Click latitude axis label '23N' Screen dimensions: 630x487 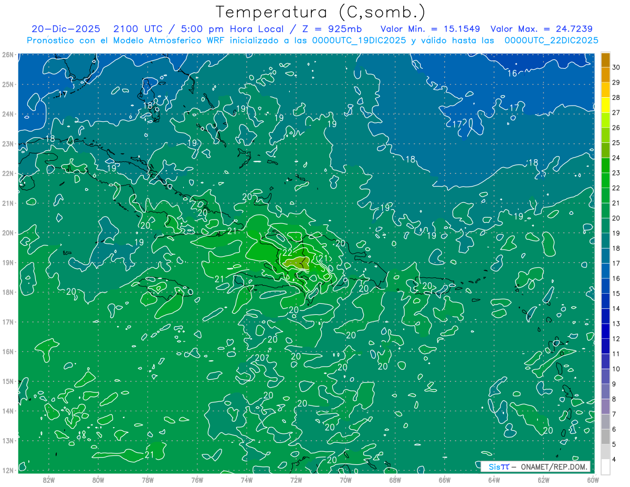pyautogui.click(x=8, y=143)
